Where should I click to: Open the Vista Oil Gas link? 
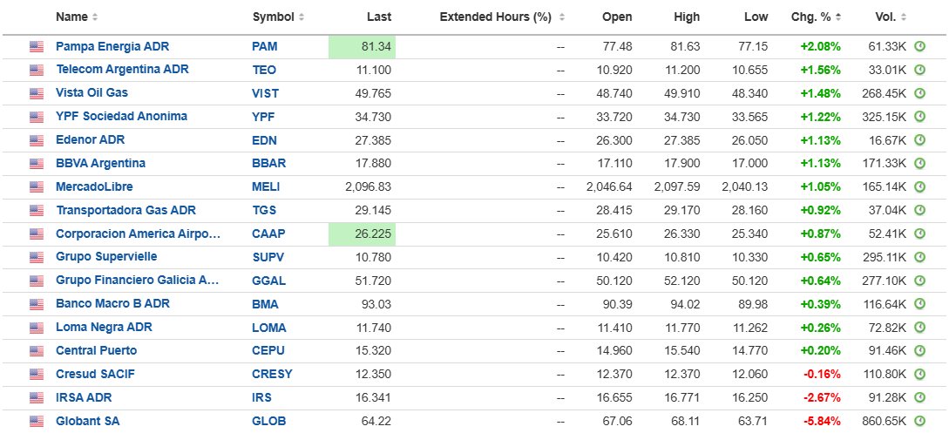tap(92, 93)
